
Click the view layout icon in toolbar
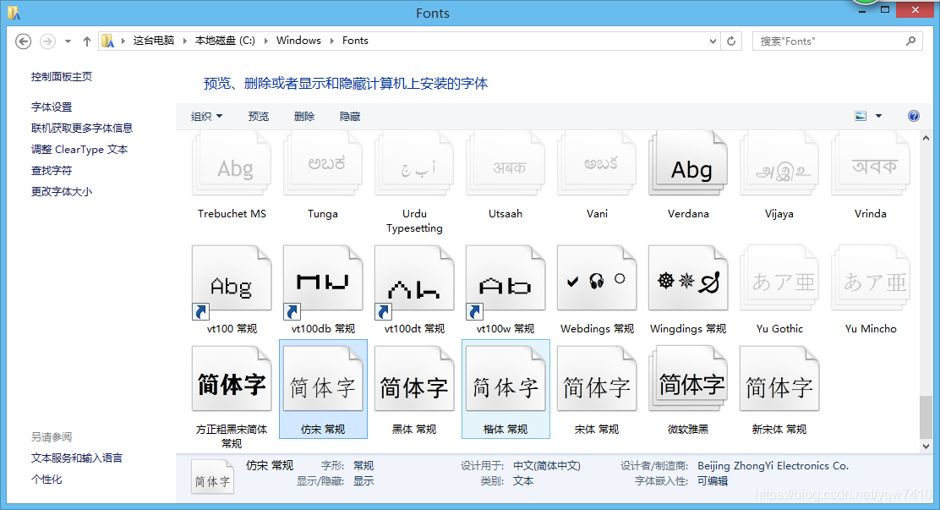861,116
